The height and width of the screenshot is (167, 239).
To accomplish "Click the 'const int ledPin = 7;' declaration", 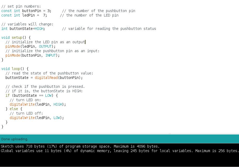I will 24,15.
